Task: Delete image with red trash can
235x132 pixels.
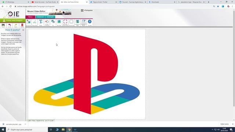Action: (x=22, y=25)
